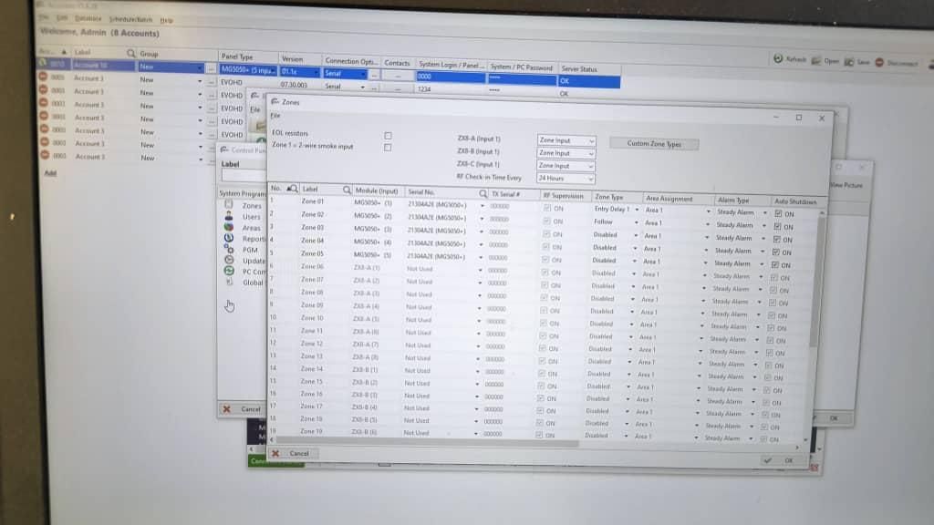The height and width of the screenshot is (525, 934).
Task: Open Serial No. dropdown for Zone 04
Action: [x=482, y=244]
